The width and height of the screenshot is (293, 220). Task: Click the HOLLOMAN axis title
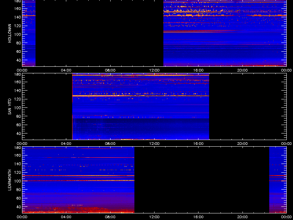coord(10,33)
